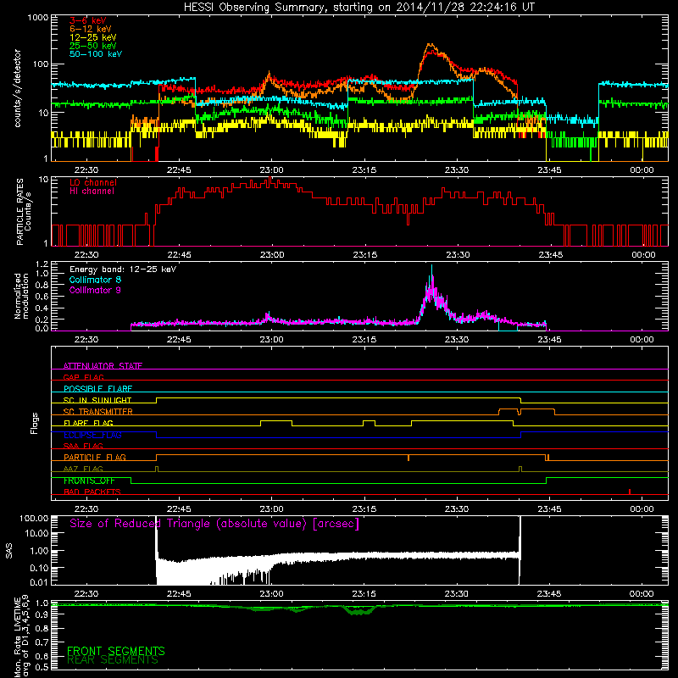Click the 23:30 time tick under particle rates panel
The image size is (678, 678).
pos(458,255)
